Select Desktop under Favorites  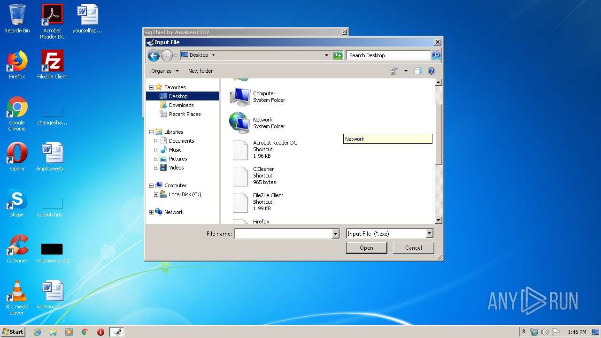[x=183, y=96]
